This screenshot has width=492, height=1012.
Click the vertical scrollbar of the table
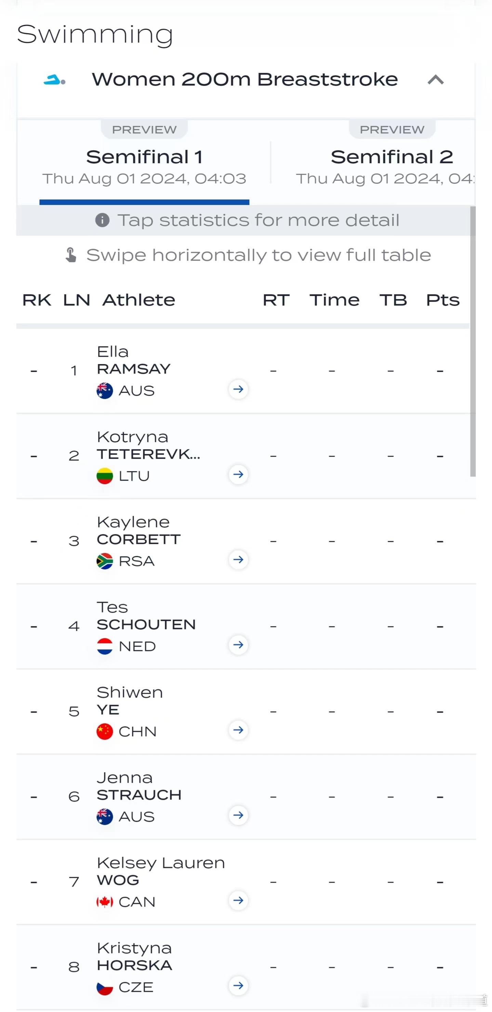pyautogui.click(x=473, y=341)
